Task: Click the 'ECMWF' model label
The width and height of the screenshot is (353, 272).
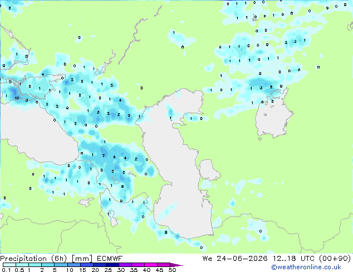Action: coord(110,259)
